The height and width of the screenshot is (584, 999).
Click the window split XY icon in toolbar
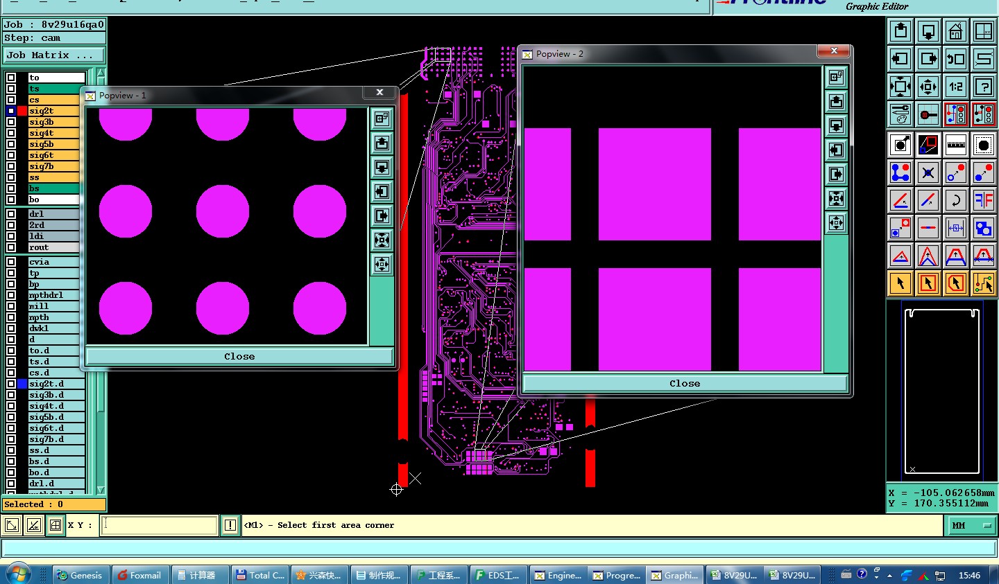point(984,31)
